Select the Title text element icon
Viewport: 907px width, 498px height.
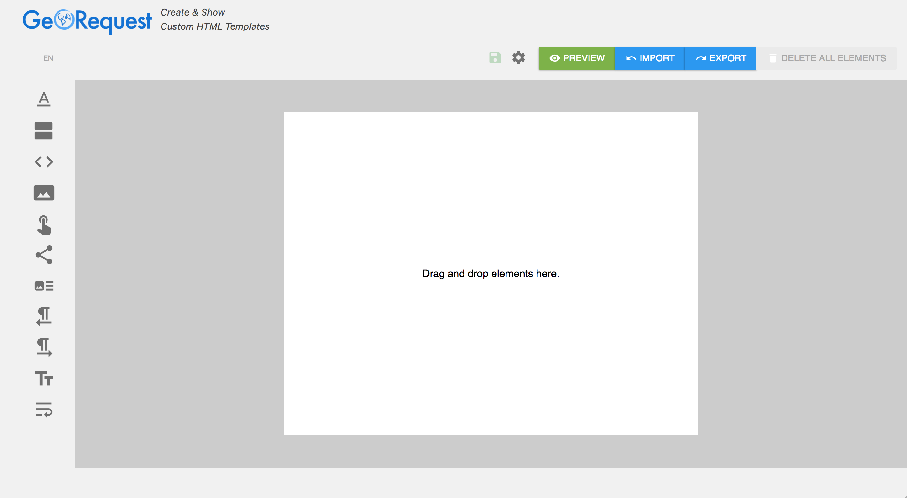pyautogui.click(x=44, y=99)
